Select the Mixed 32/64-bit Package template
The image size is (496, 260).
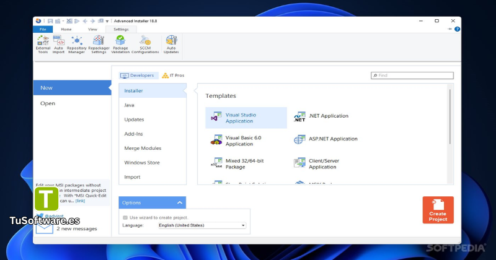tap(237, 163)
